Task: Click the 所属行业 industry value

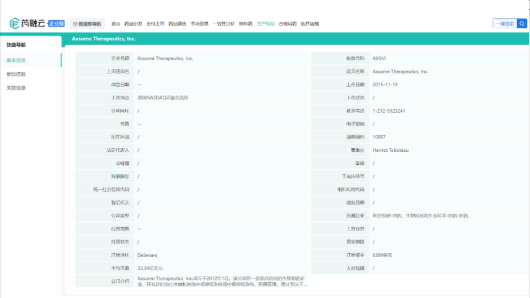Action: (x=420, y=216)
